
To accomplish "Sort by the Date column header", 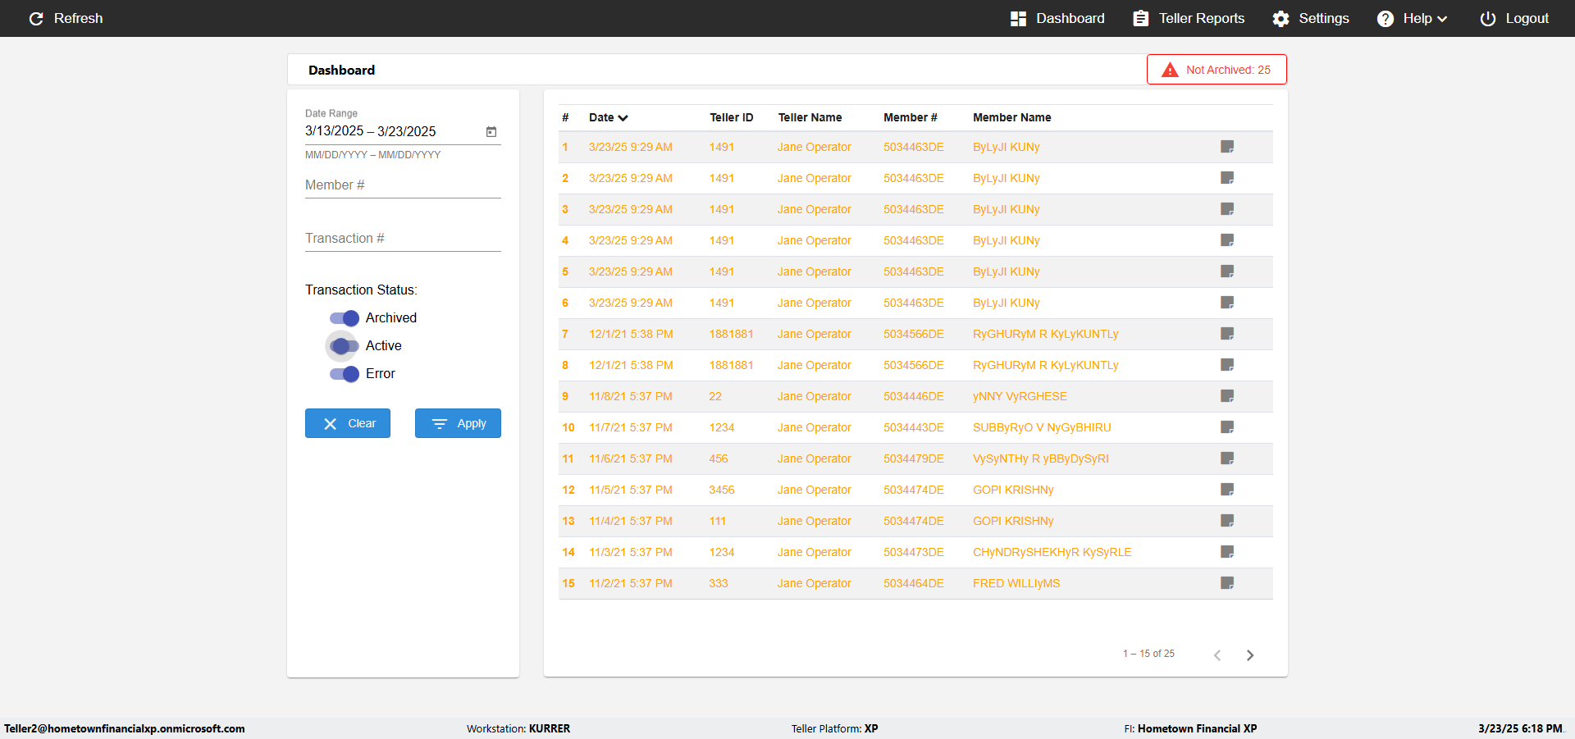I will pyautogui.click(x=608, y=117).
